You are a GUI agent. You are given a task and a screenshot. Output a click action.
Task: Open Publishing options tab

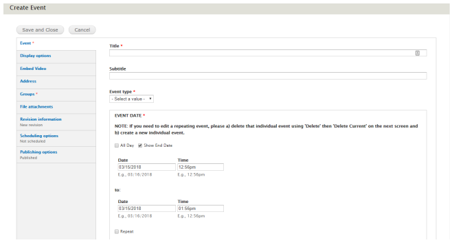point(56,154)
